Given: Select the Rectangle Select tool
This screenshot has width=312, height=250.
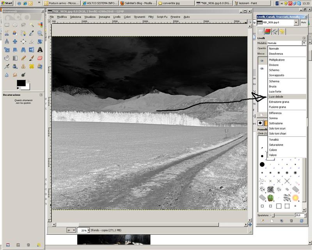Looking at the screenshot, I should coord(7,25).
